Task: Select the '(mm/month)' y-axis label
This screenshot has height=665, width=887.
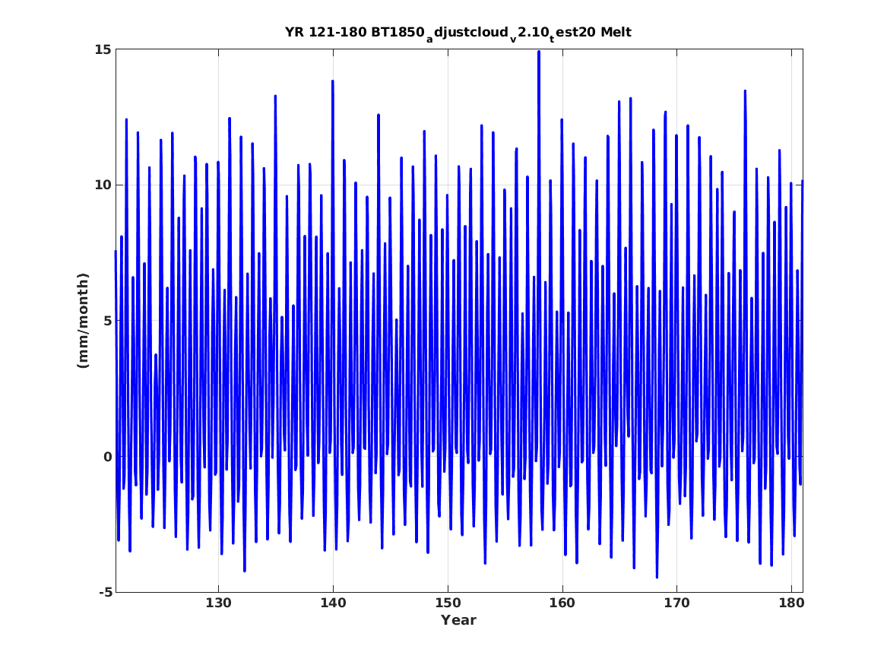Action: click(83, 321)
